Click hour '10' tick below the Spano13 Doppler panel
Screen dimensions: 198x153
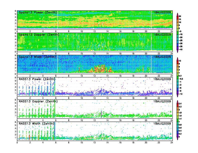click(x=81, y=54)
